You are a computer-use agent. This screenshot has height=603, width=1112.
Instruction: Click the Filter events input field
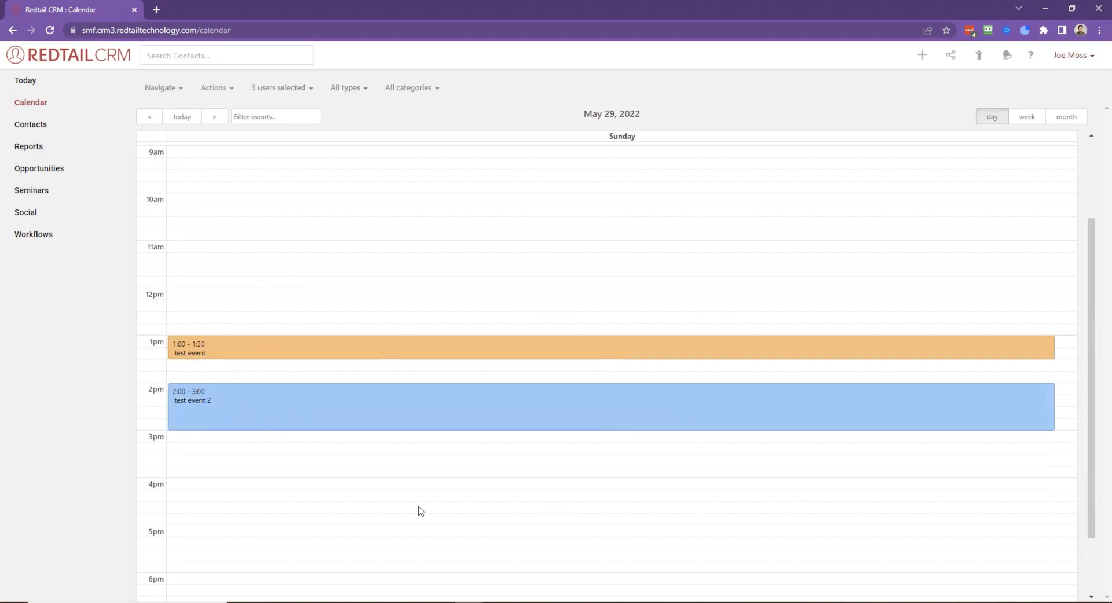(276, 116)
